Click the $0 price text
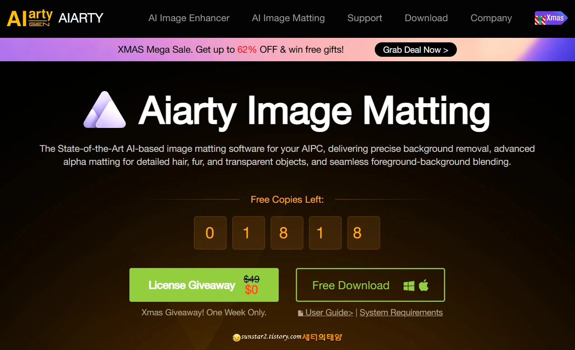Screen dimensions: 575x350 click(x=251, y=290)
